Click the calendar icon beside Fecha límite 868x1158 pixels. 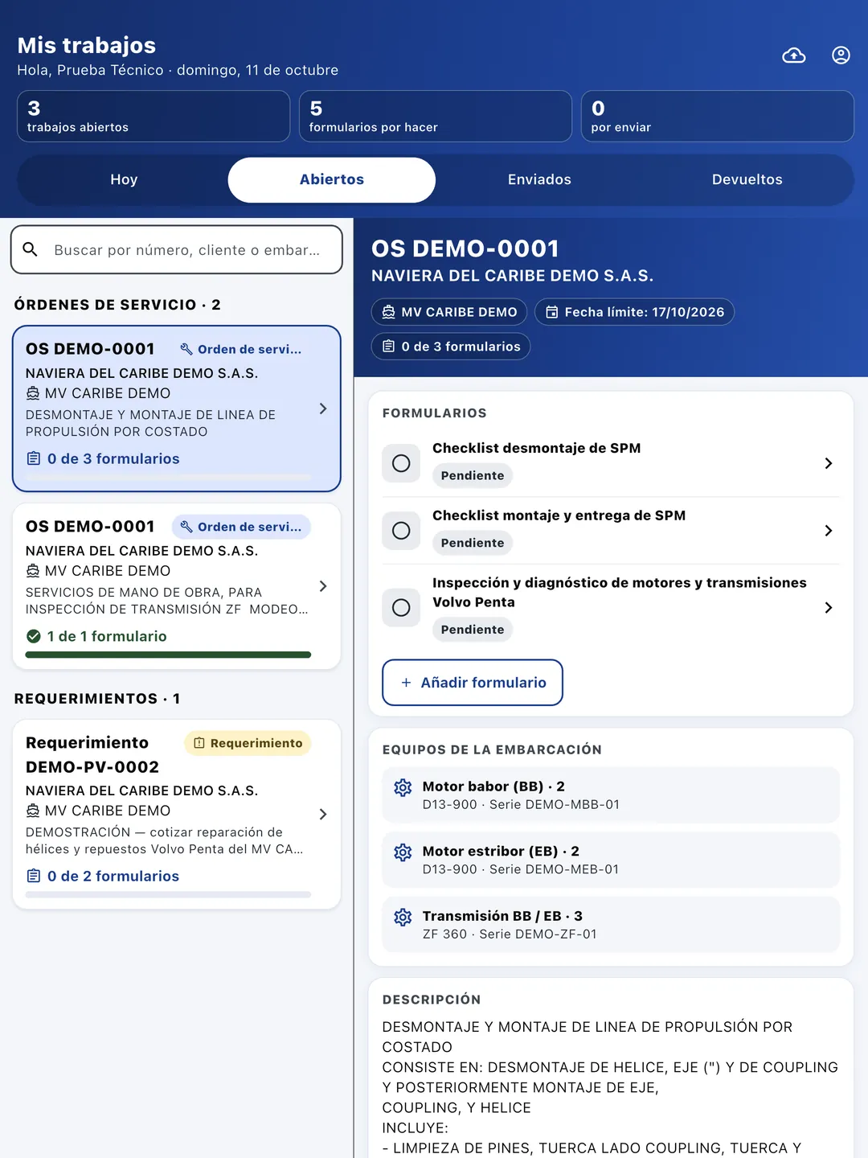[x=552, y=312]
